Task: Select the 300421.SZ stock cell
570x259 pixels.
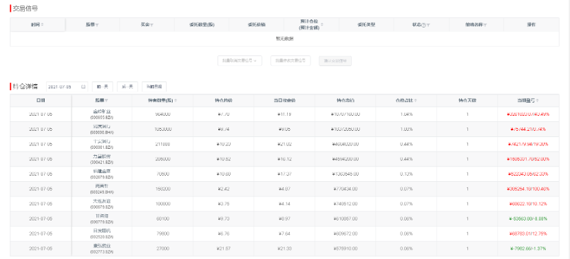Action: [101, 158]
